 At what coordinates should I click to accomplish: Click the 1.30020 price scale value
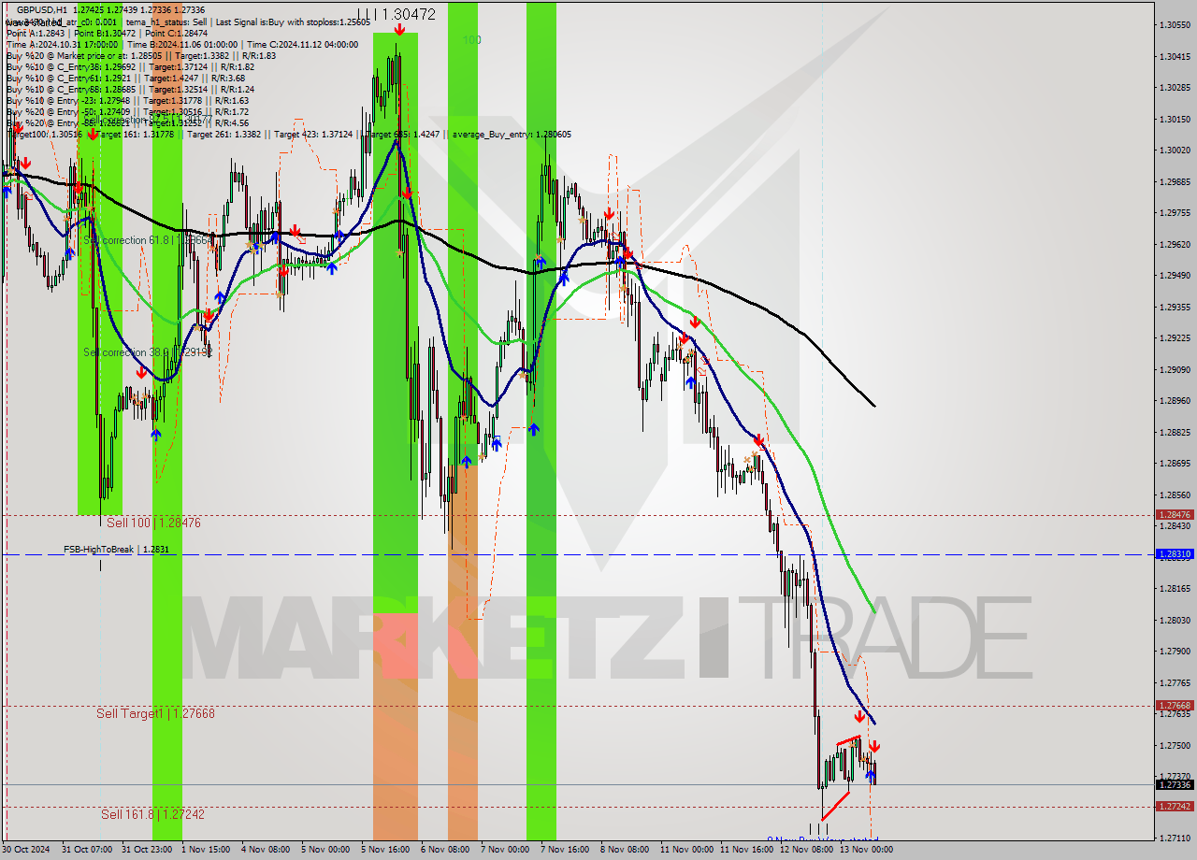(1175, 150)
